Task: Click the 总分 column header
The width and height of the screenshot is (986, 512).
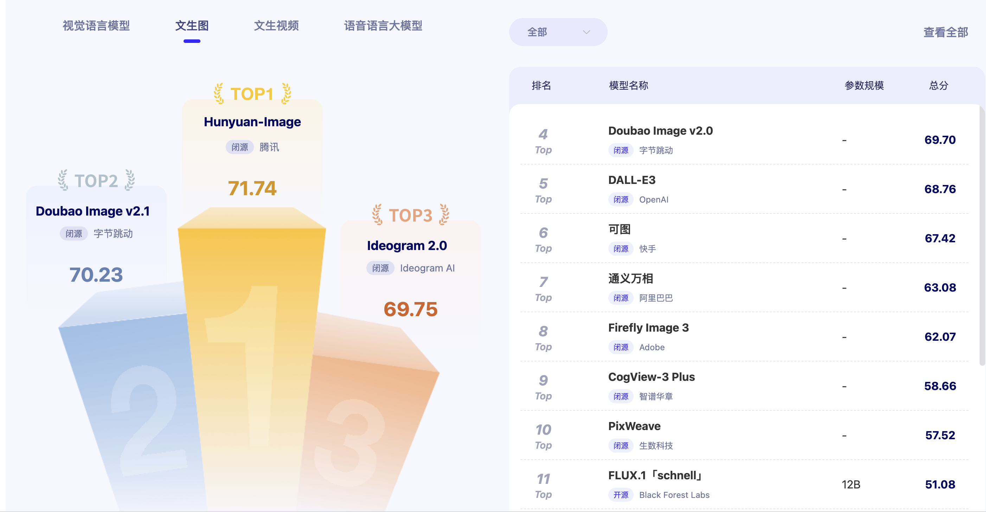Action: point(939,85)
